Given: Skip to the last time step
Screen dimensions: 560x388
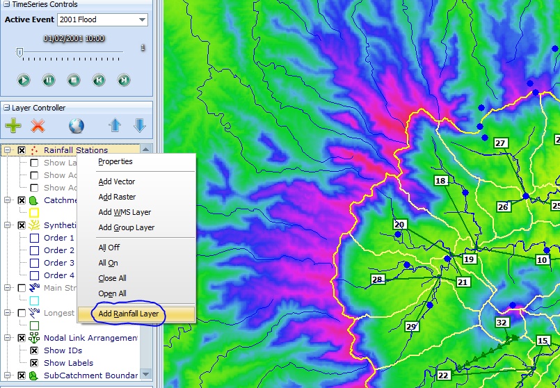Looking at the screenshot, I should (x=124, y=80).
